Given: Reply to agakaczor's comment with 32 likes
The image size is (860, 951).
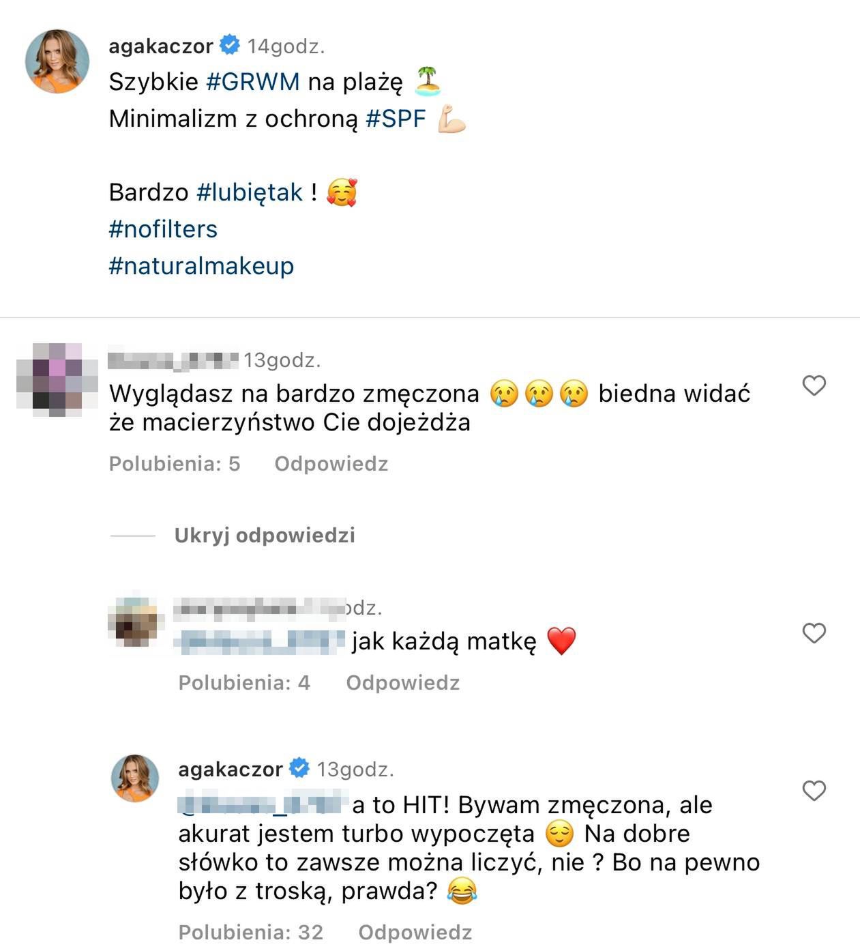Looking at the screenshot, I should 415,932.
